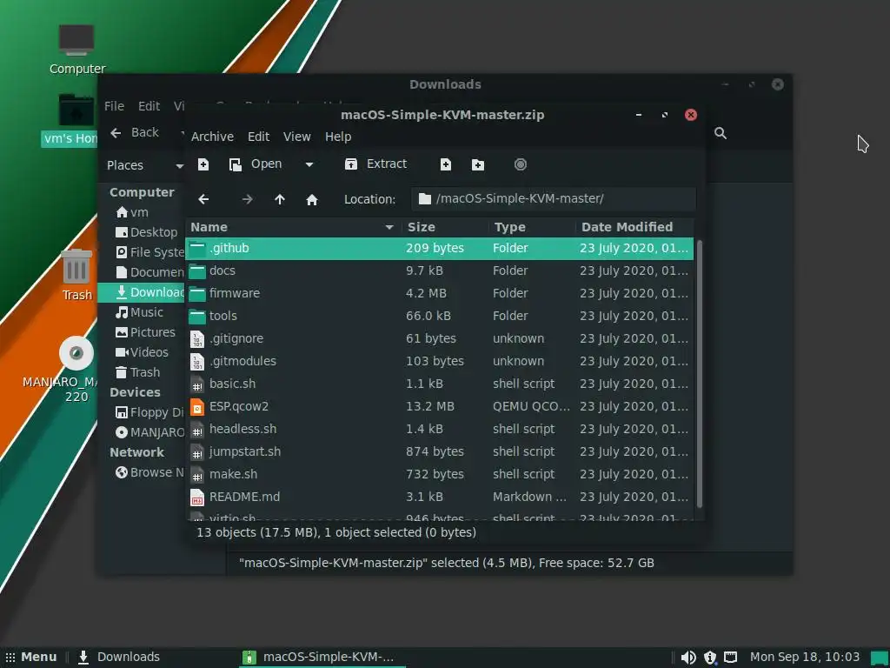The image size is (890, 668).
Task: Click the file list vertical scrollbar
Action: coord(700,374)
